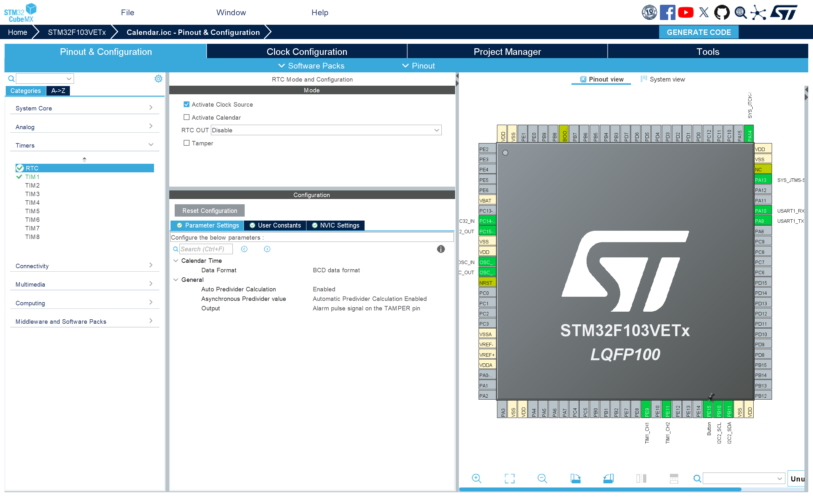Click the Facebook icon in header
This screenshot has height=497, width=813.
(x=667, y=12)
